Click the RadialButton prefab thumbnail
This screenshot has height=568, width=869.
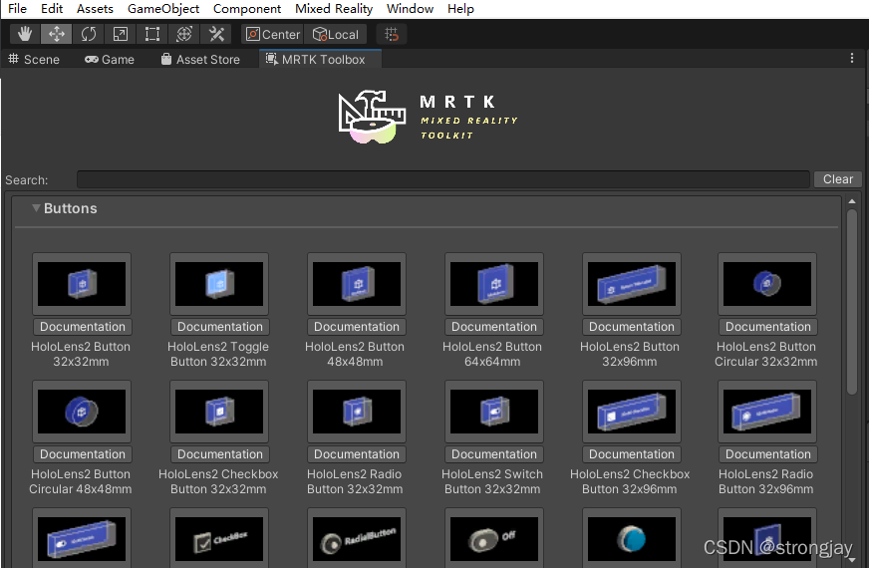(x=357, y=538)
